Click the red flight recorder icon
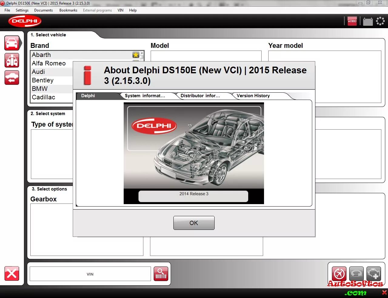The image size is (388, 298). (x=339, y=274)
